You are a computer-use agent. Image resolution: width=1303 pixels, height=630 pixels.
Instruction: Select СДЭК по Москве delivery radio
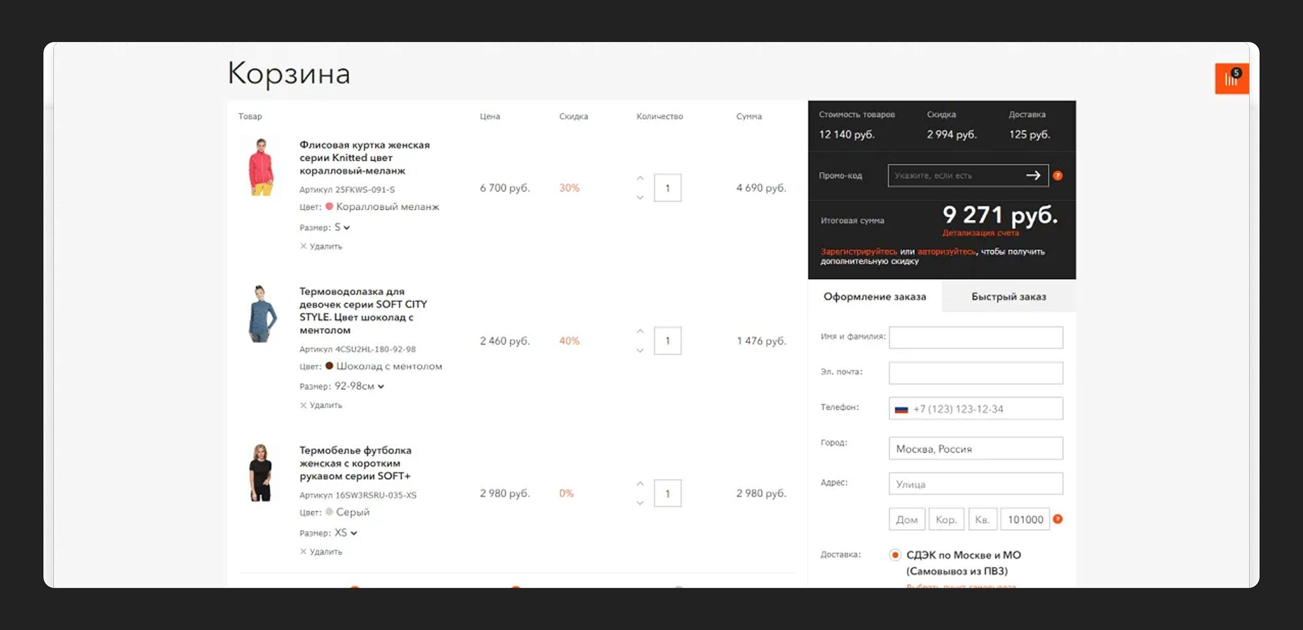pos(895,555)
